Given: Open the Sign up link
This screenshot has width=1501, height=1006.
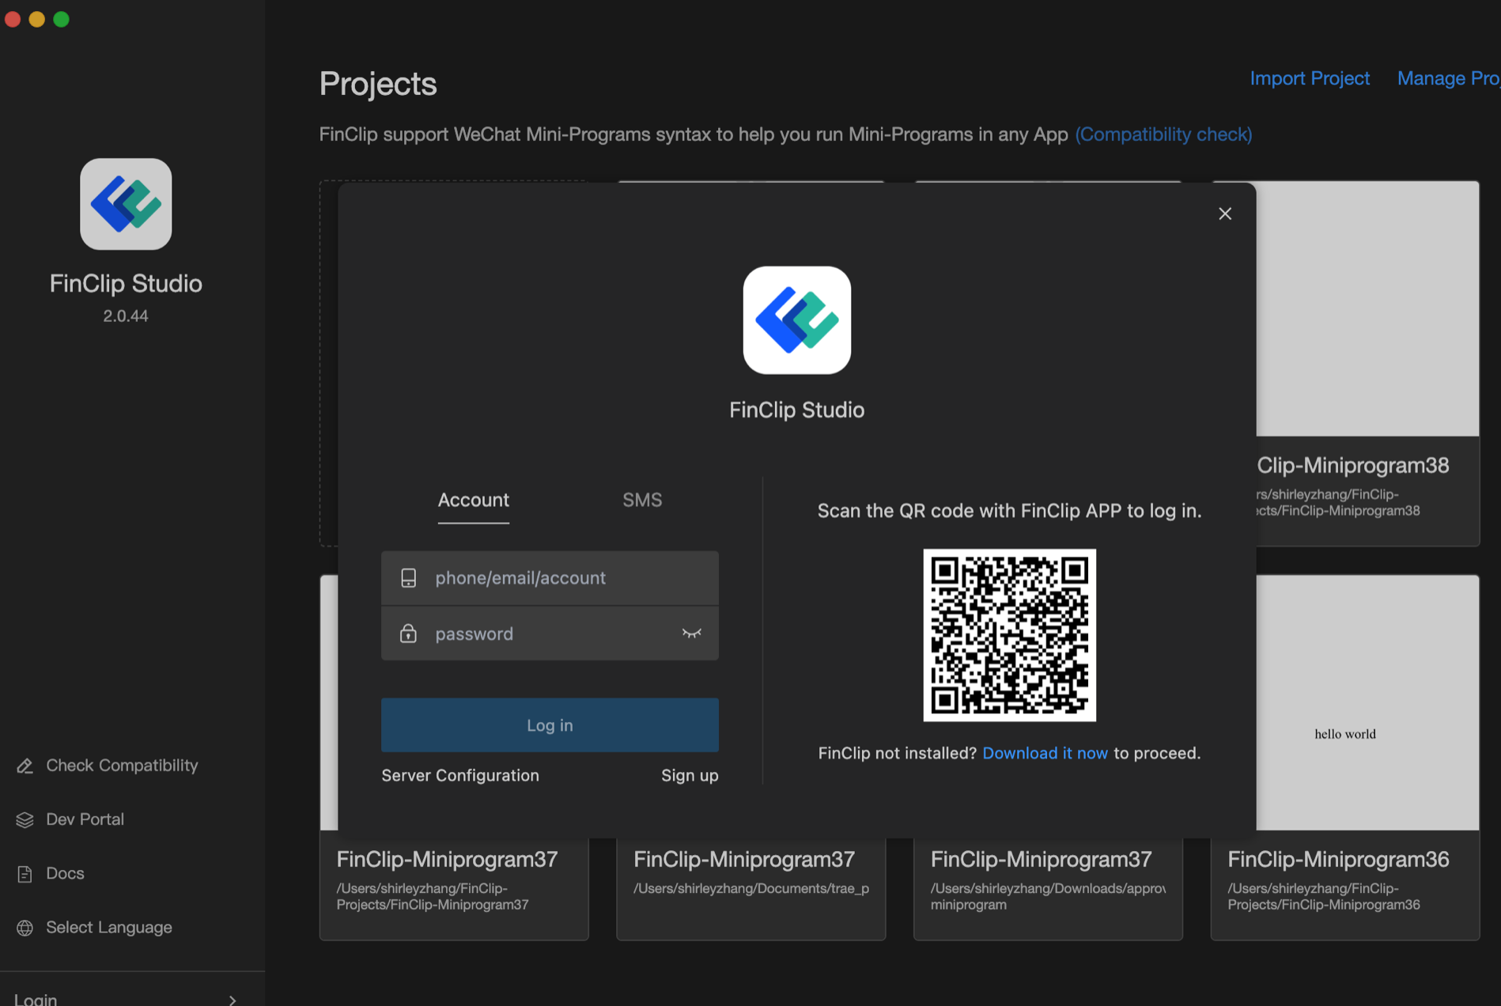Looking at the screenshot, I should tap(690, 775).
